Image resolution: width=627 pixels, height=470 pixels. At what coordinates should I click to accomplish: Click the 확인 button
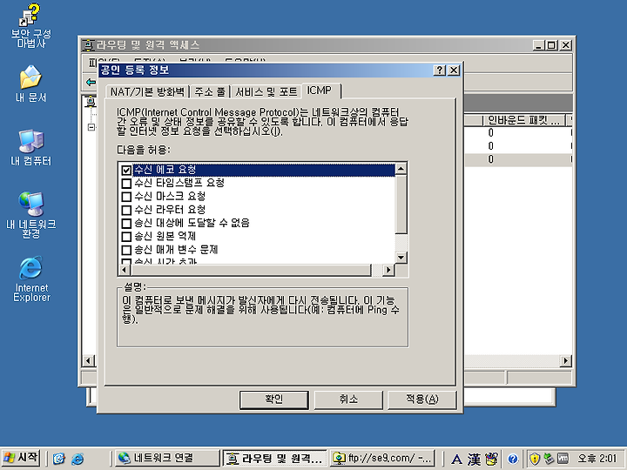(274, 399)
